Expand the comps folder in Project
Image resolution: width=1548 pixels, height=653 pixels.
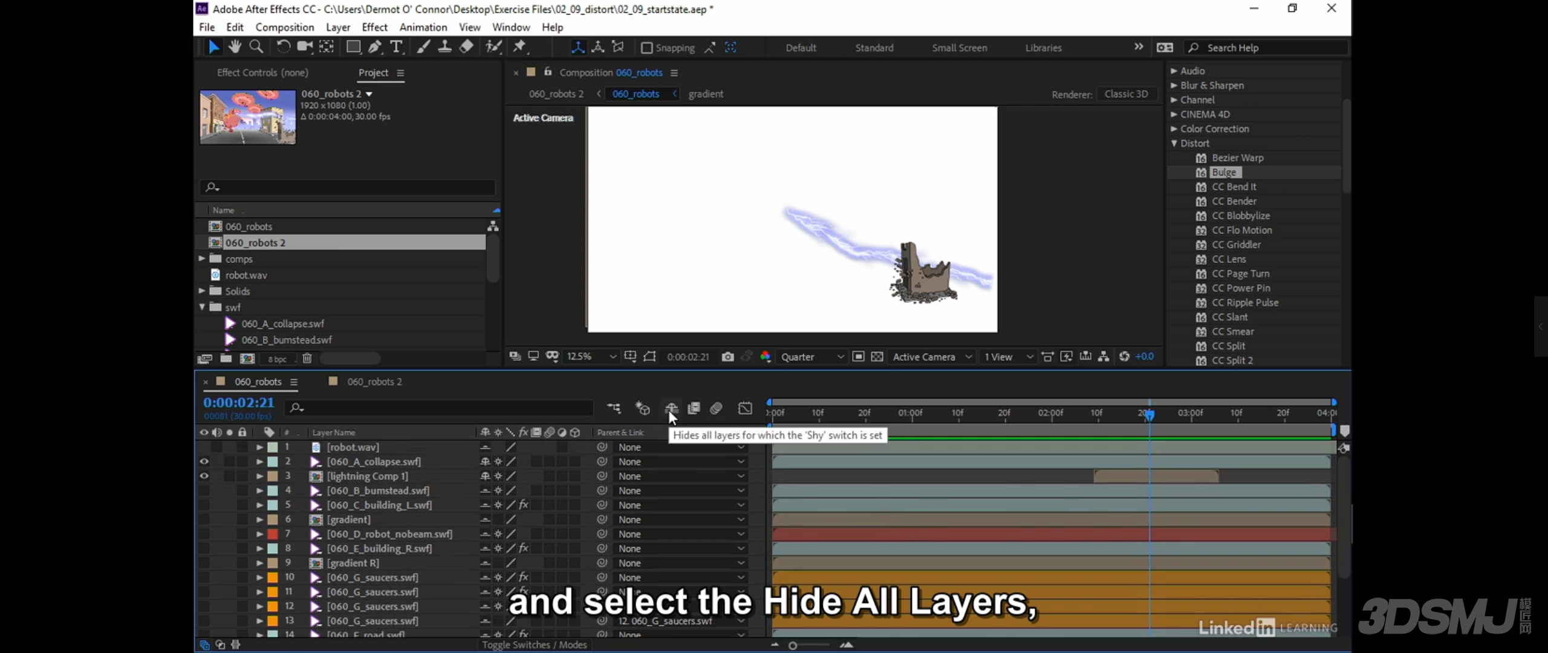click(x=202, y=259)
